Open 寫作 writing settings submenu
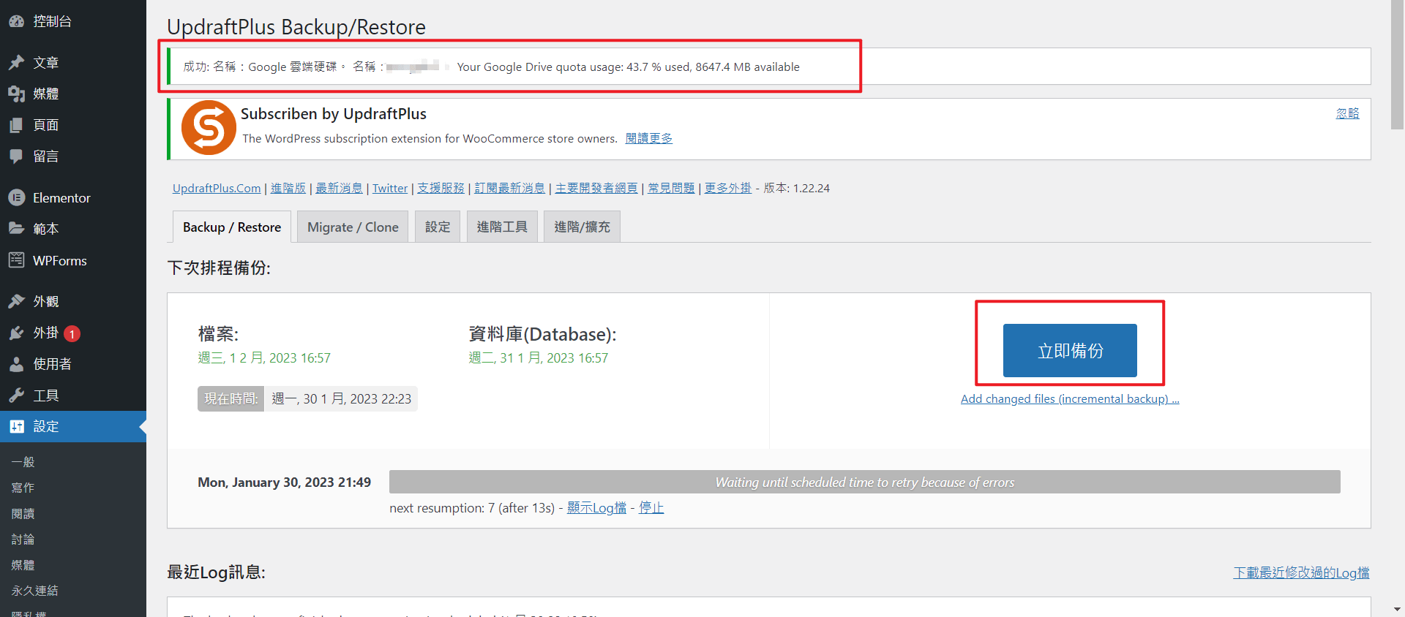The width and height of the screenshot is (1405, 617). (x=23, y=488)
